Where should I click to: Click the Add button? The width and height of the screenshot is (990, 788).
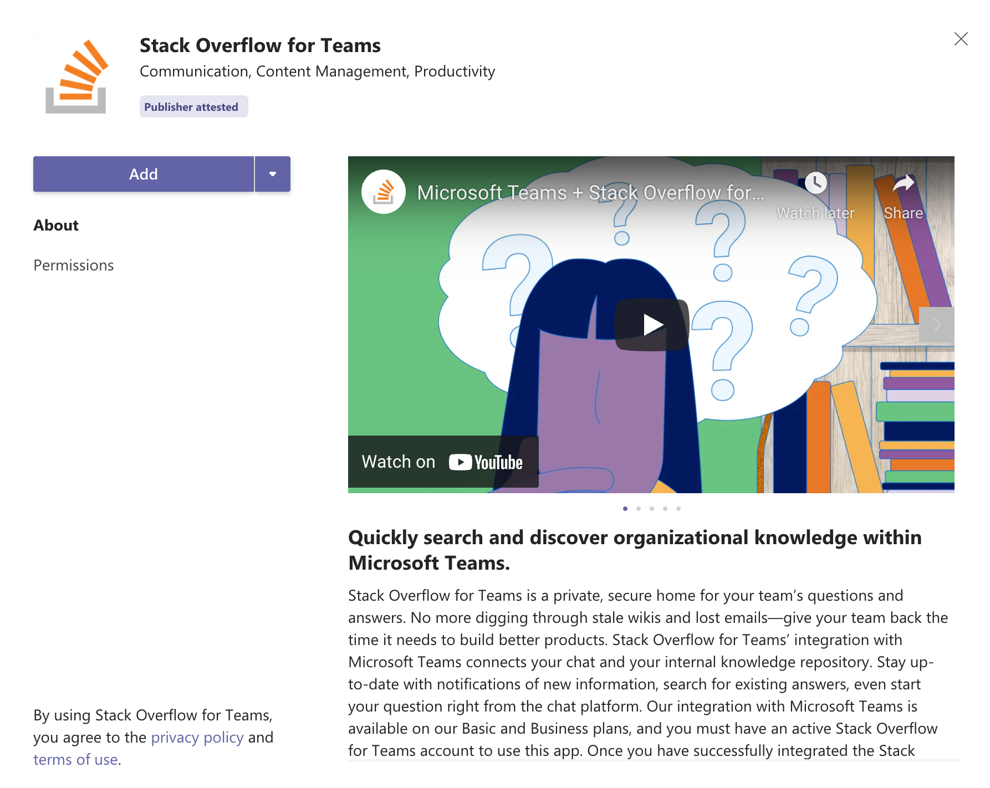(x=144, y=174)
